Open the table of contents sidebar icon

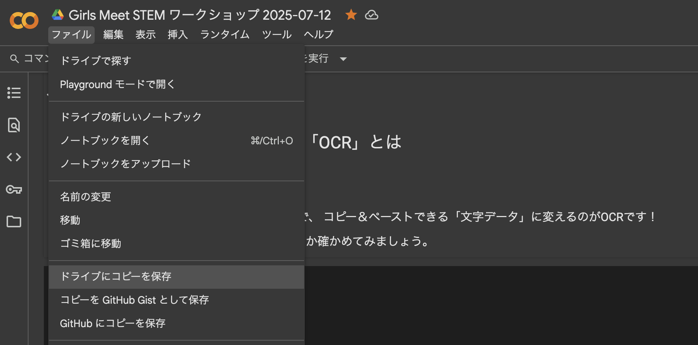[x=14, y=93]
